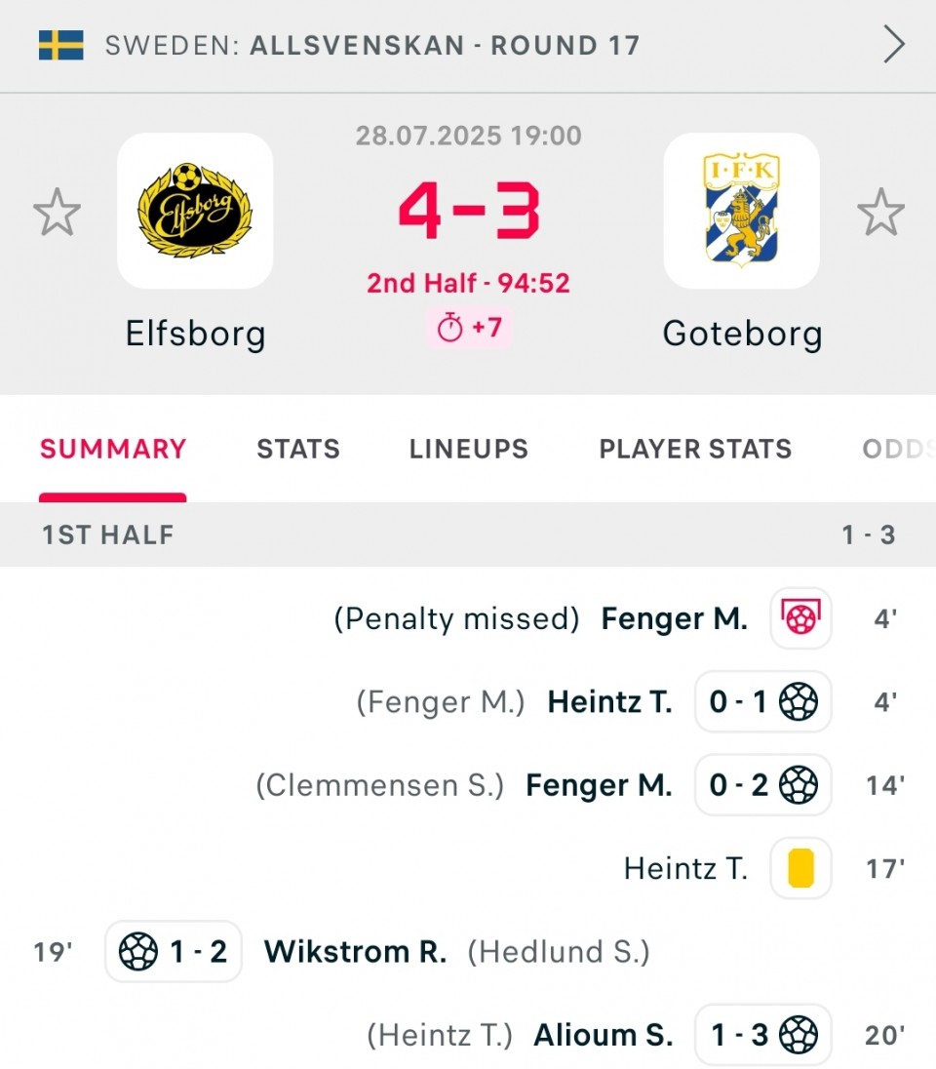The width and height of the screenshot is (936, 1069).
Task: Open the Player Stats tab
Action: pos(695,449)
